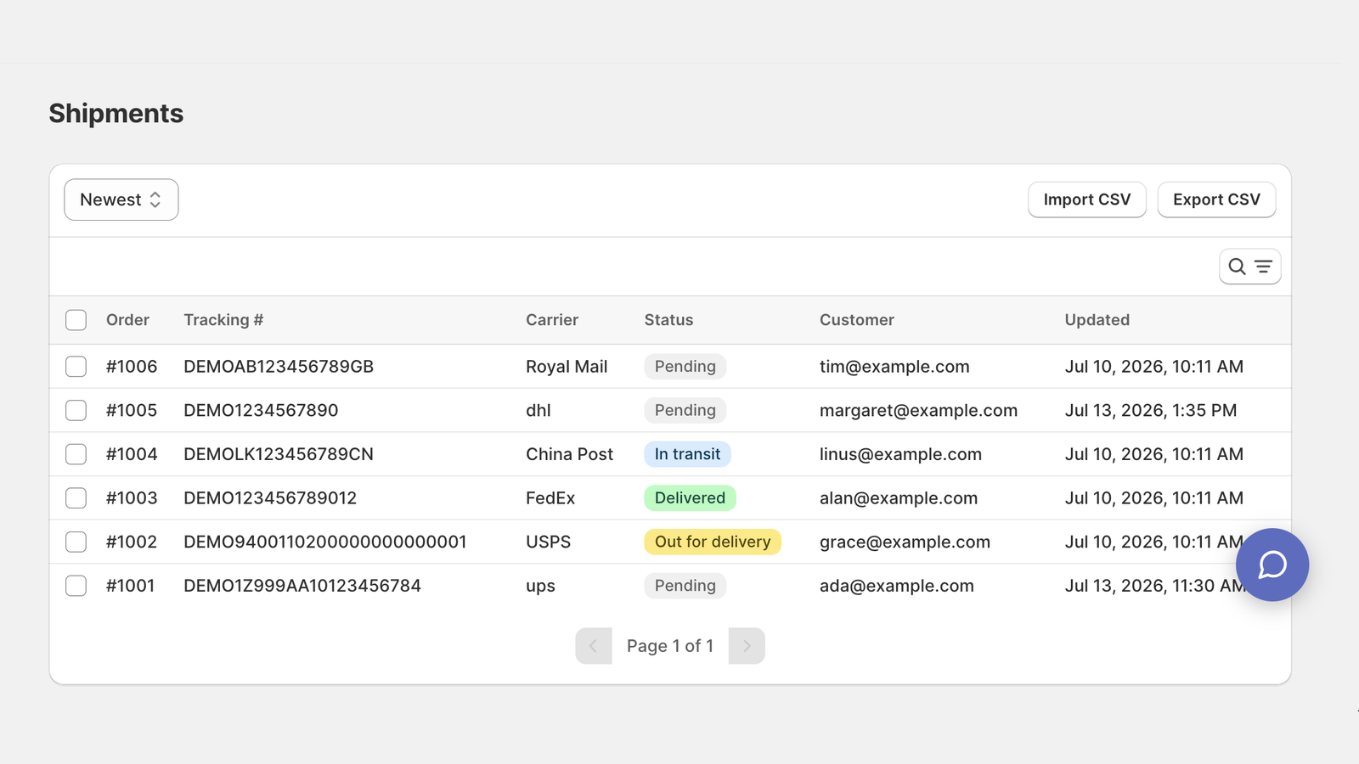Click the Jul 13, 2026, 1:35 PM timestamp

1151,410
